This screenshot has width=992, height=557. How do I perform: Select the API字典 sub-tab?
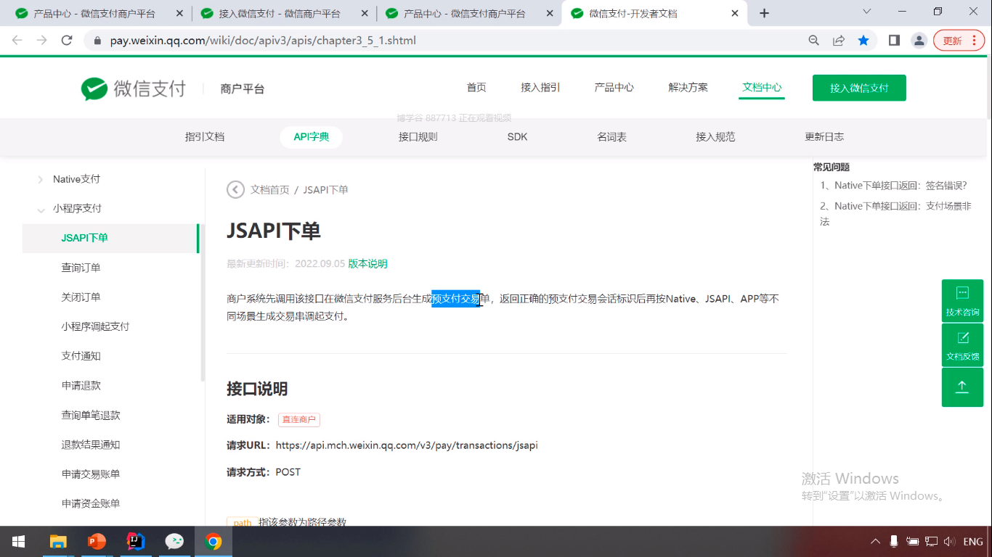(312, 137)
